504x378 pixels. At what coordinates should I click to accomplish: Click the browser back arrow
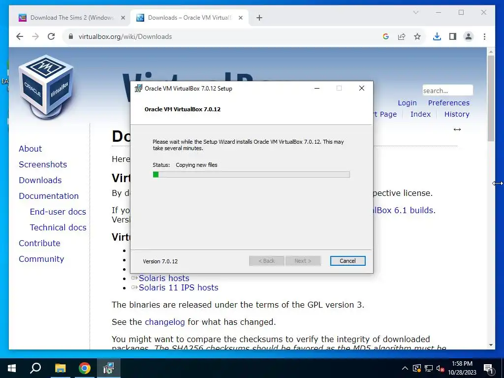click(20, 36)
